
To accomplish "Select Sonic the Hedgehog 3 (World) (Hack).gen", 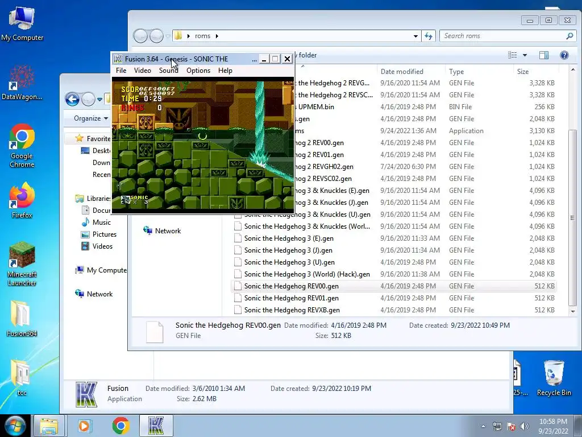I will point(394,274).
